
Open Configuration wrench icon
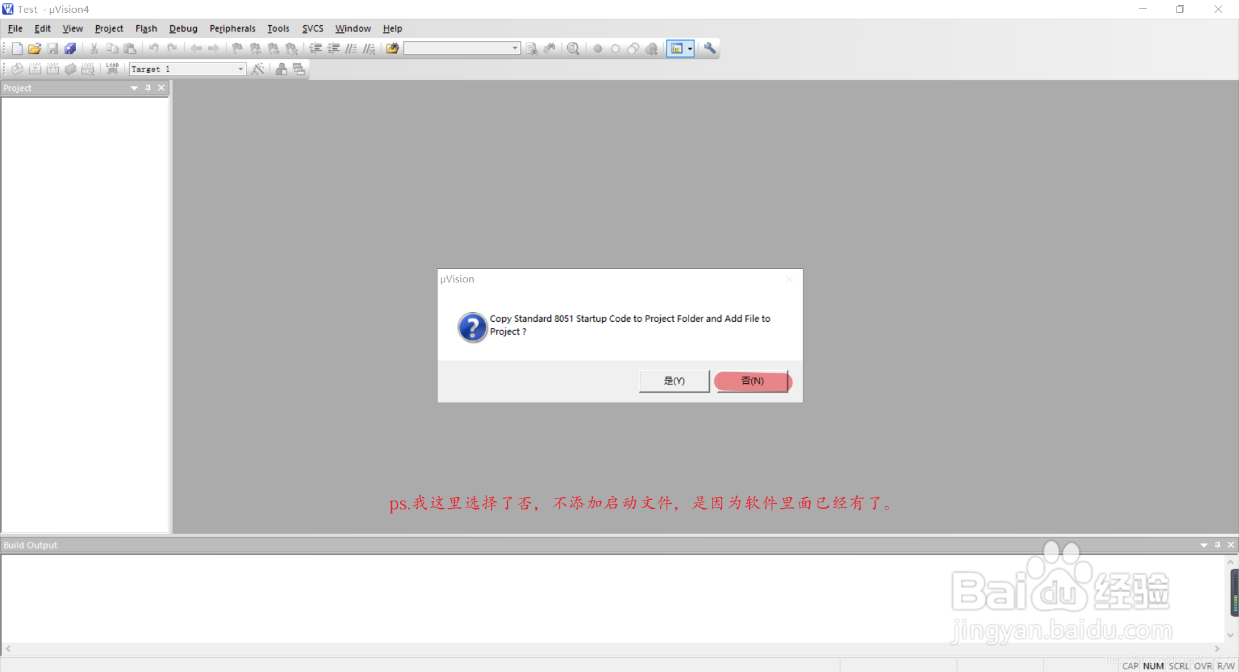pos(710,48)
